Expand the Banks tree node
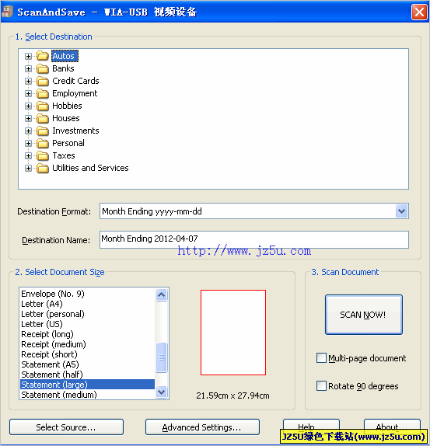Screen dimensions: 430x446 pos(28,69)
